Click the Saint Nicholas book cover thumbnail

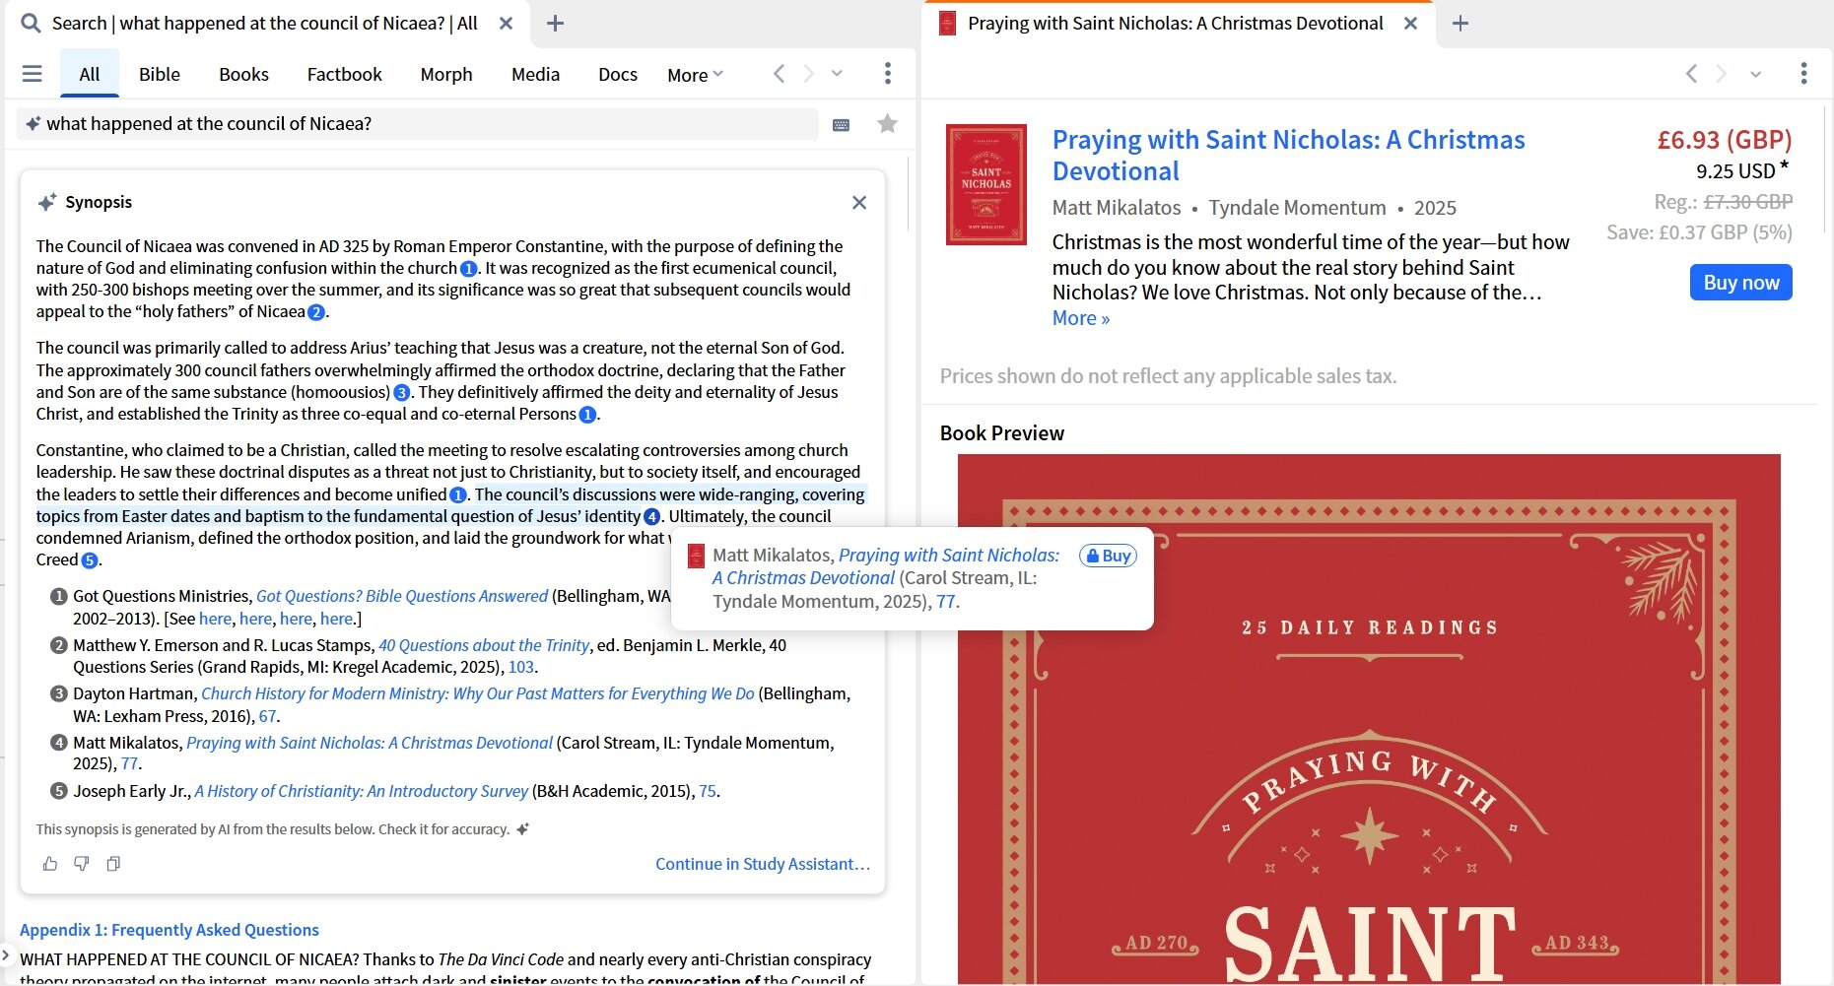point(985,184)
